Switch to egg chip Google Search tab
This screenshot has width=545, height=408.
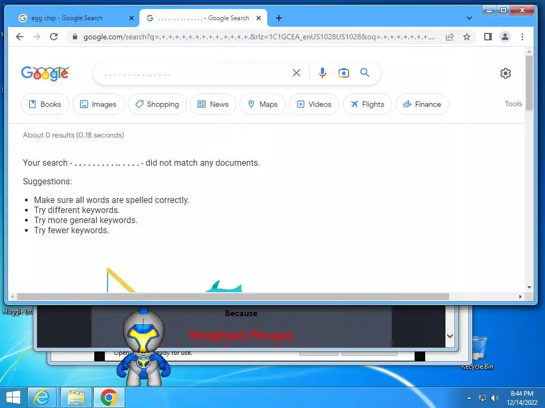(73, 18)
